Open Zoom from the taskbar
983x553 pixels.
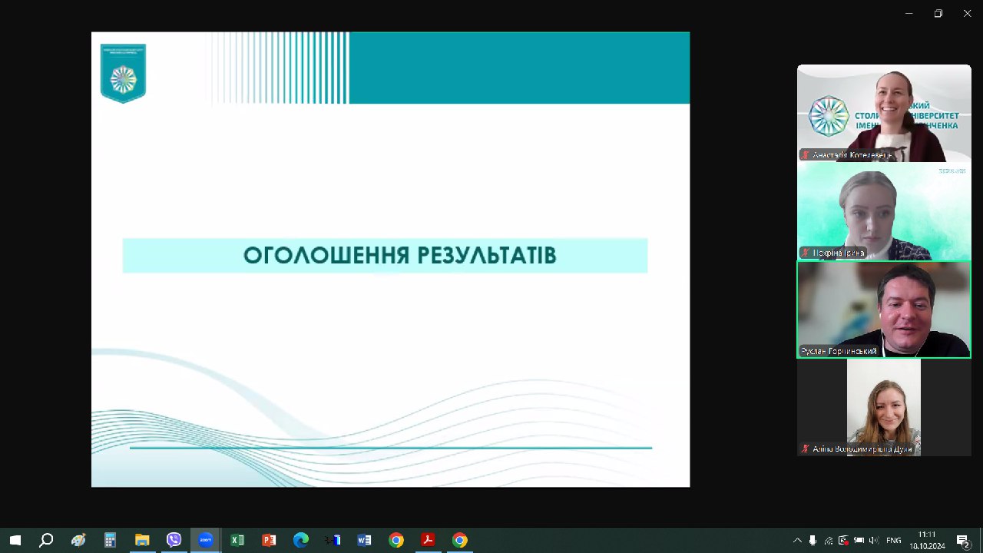[x=206, y=541]
